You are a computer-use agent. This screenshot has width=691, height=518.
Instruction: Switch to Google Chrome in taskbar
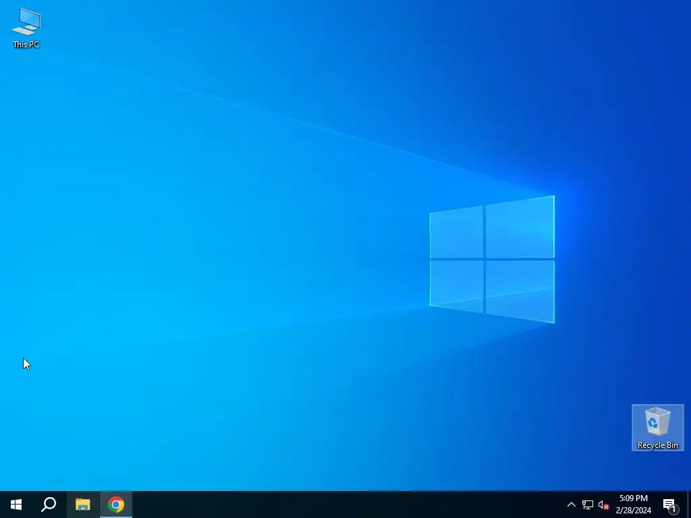coord(116,505)
